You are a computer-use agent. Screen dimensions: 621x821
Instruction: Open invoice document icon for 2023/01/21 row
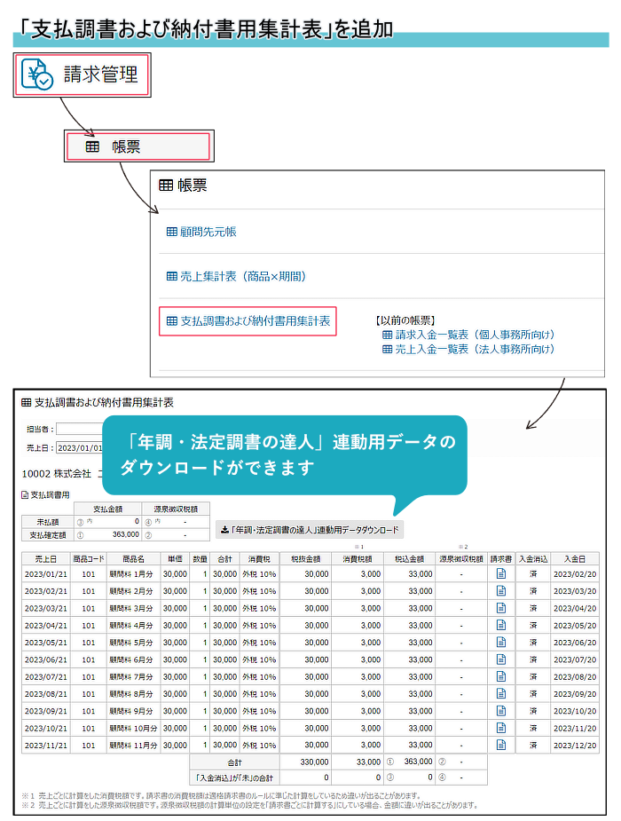pos(500,574)
